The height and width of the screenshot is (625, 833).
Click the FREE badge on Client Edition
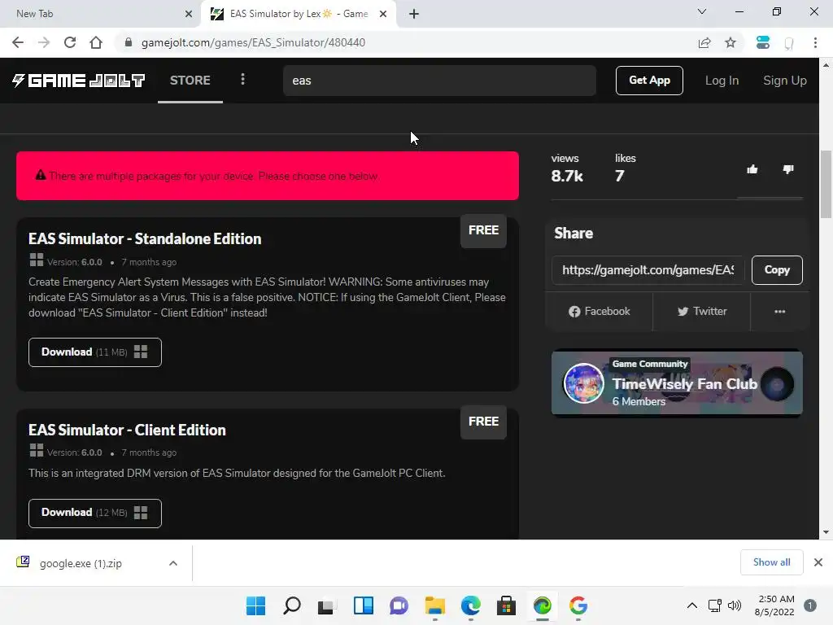[483, 422]
